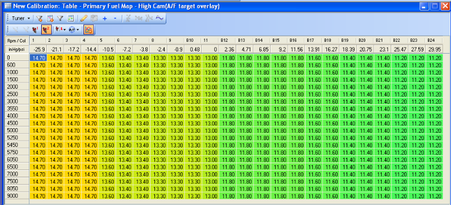Toggle the high cam 2 map button
This screenshot has width=451, height=205.
(46, 29)
